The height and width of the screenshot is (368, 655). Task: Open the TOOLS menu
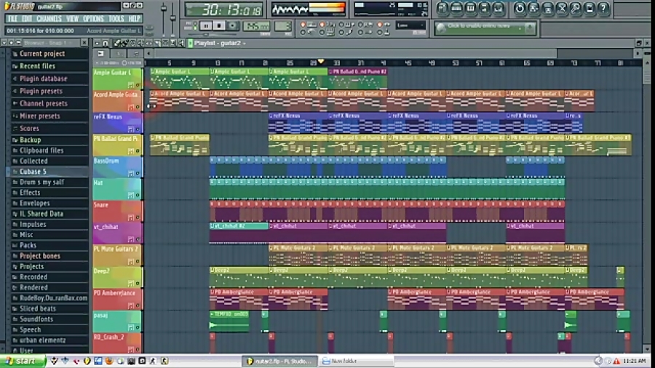(116, 19)
